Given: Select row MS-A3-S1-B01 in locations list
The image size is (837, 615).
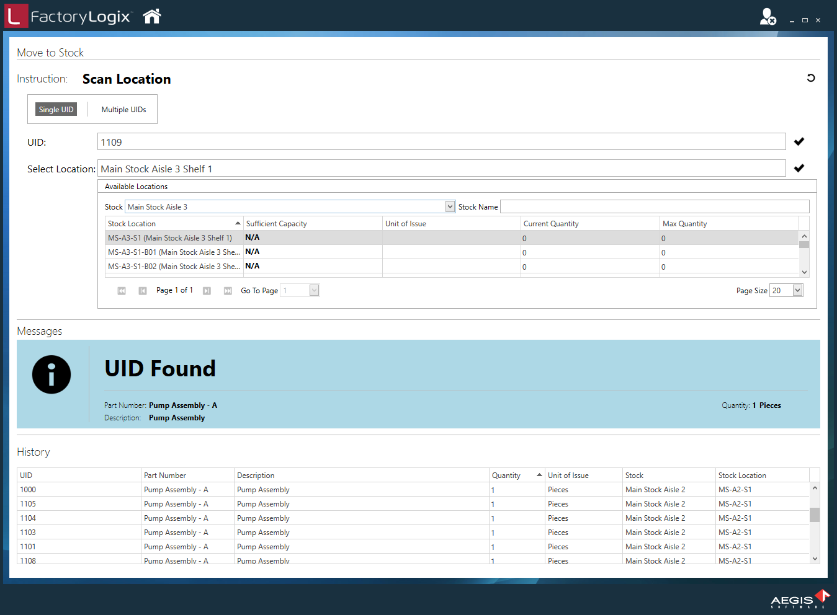Looking at the screenshot, I should (x=174, y=252).
